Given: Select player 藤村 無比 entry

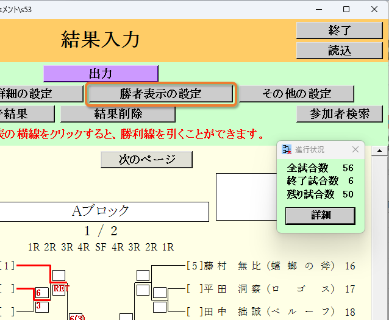Looking at the screenshot, I should click(x=269, y=266).
